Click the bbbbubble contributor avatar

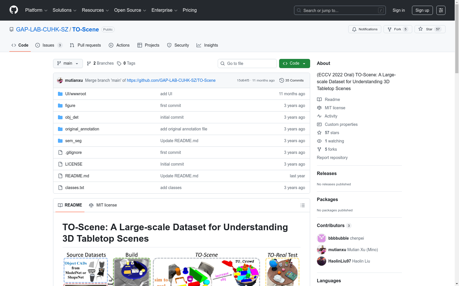tap(322, 238)
